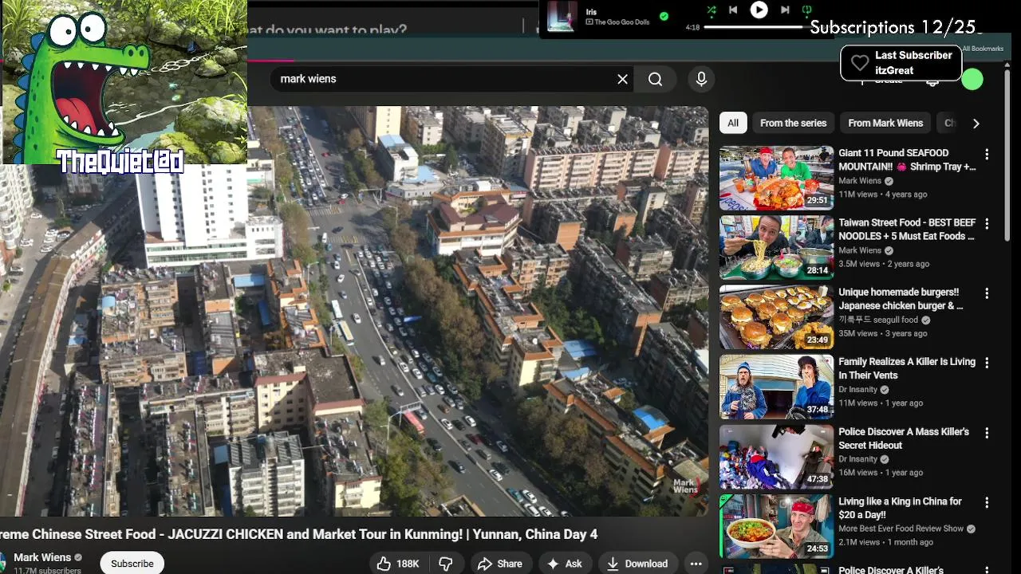This screenshot has height=574, width=1021.
Task: Open 'Family Realizes A Killer Is Living' title
Action: (x=907, y=368)
